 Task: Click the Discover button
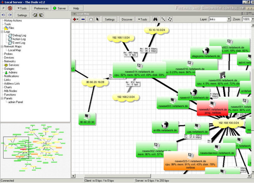pyautogui.click(x=127, y=19)
